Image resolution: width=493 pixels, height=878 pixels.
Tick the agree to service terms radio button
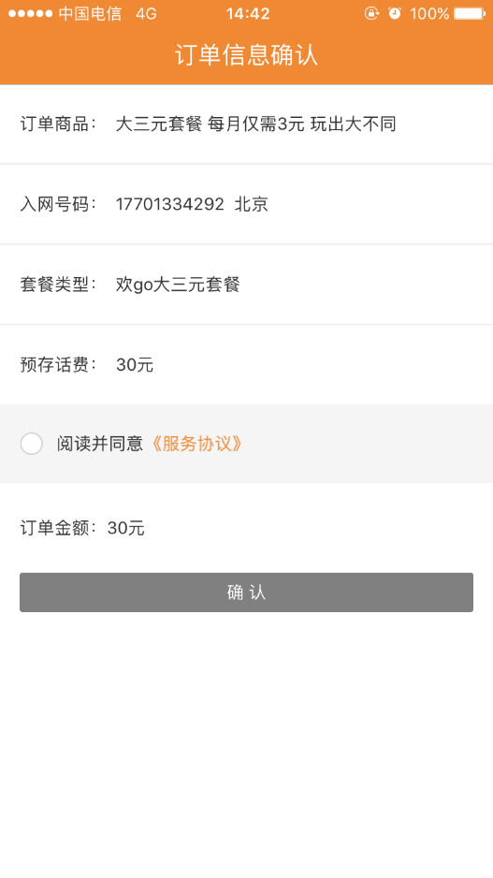point(31,444)
